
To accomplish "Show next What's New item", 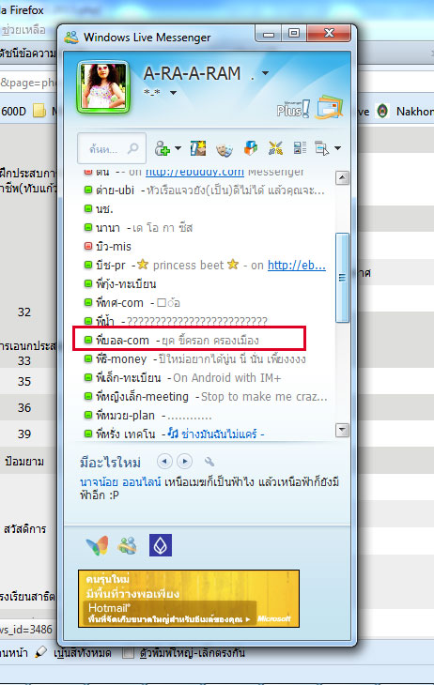I will (185, 462).
